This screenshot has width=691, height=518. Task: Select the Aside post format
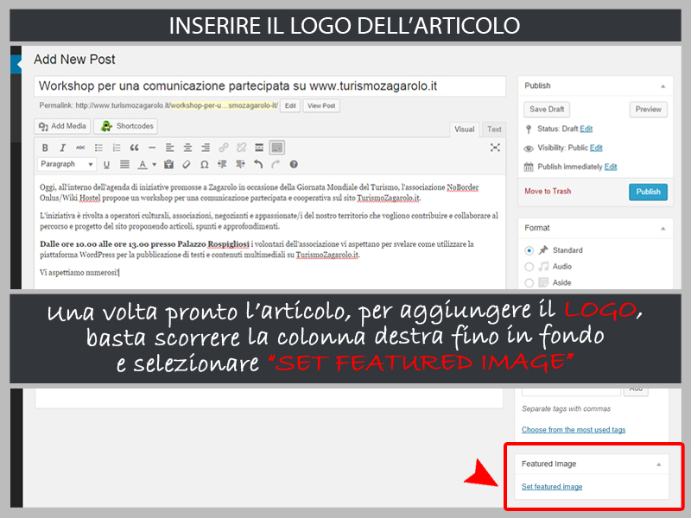click(529, 283)
